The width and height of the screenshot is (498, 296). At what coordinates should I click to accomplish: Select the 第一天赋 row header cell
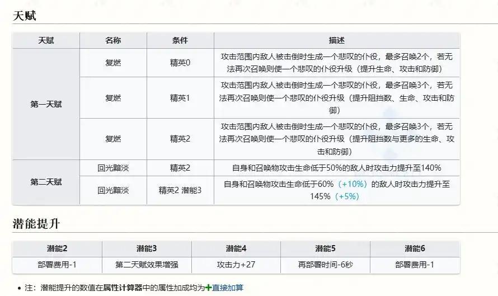click(46, 104)
